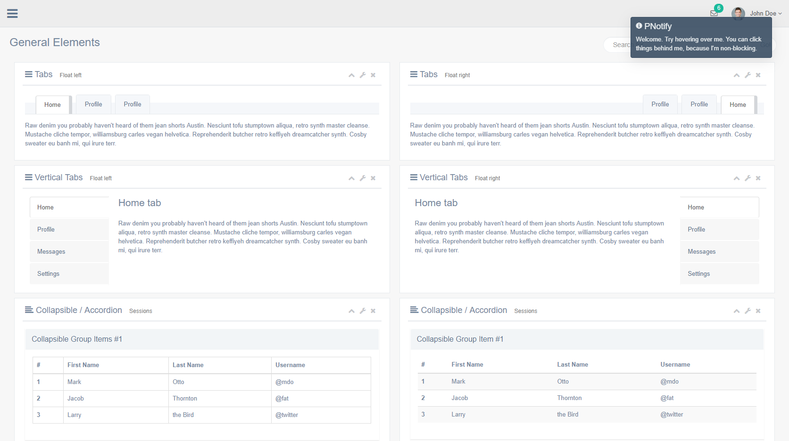Viewport: 789px width, 441px height.
Task: Close the right Collapsible / Accordion panel
Action: (758, 311)
